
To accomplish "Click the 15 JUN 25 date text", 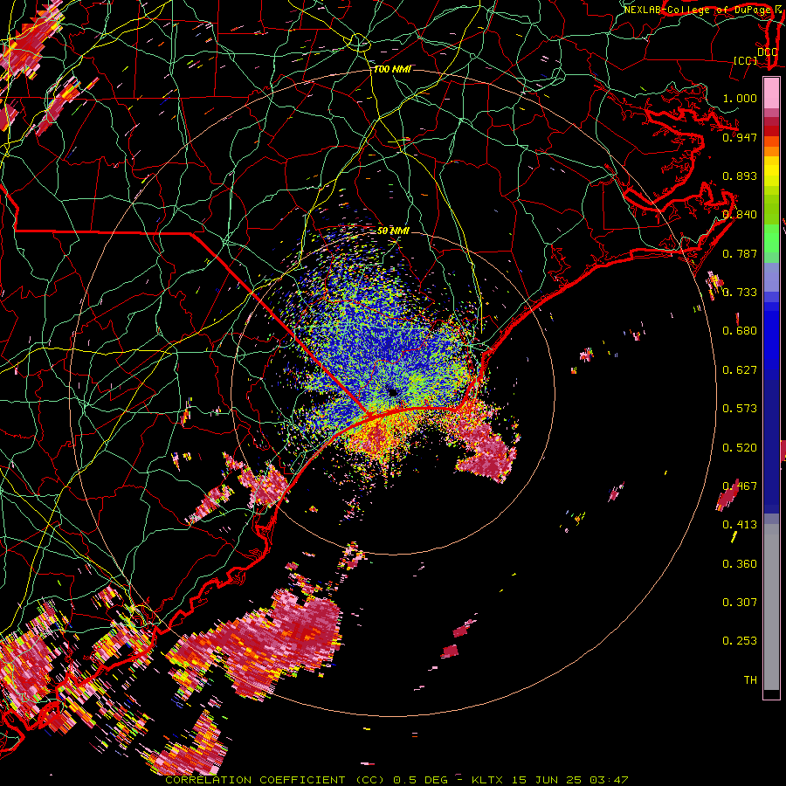I will click(x=547, y=780).
